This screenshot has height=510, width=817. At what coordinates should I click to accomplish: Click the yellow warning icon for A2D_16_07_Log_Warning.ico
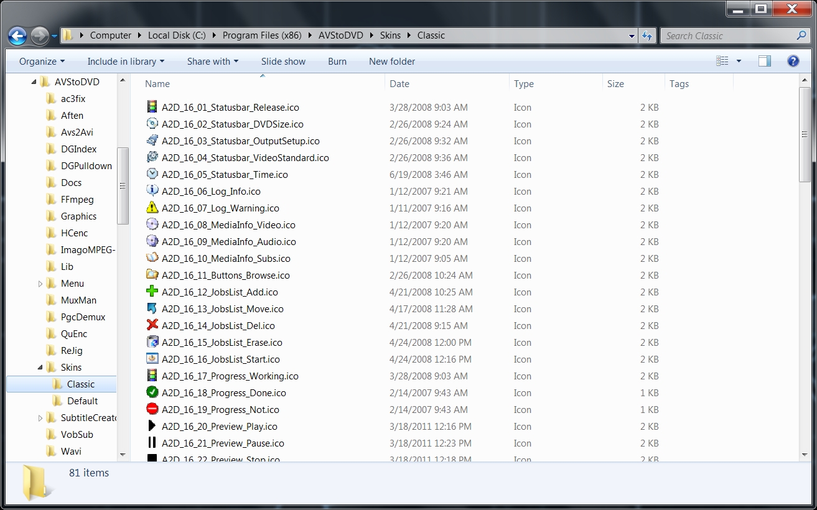[152, 208]
